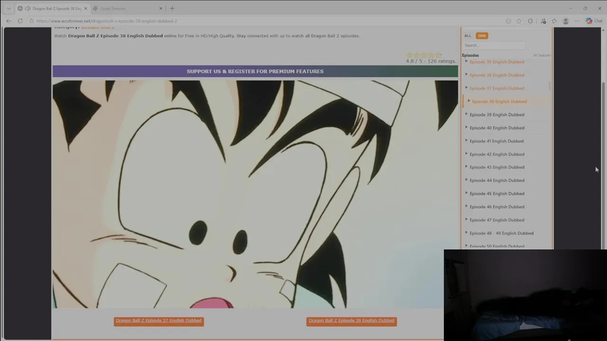Open the Dragon Ball Z category link
Viewport: 607px width, 341px height.
pos(98,27)
